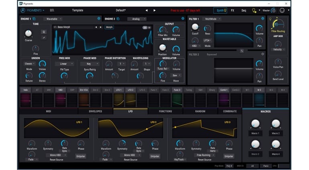Open Amp Mod Velocity dropdown
The width and height of the screenshot is (309, 170).
tap(279, 50)
